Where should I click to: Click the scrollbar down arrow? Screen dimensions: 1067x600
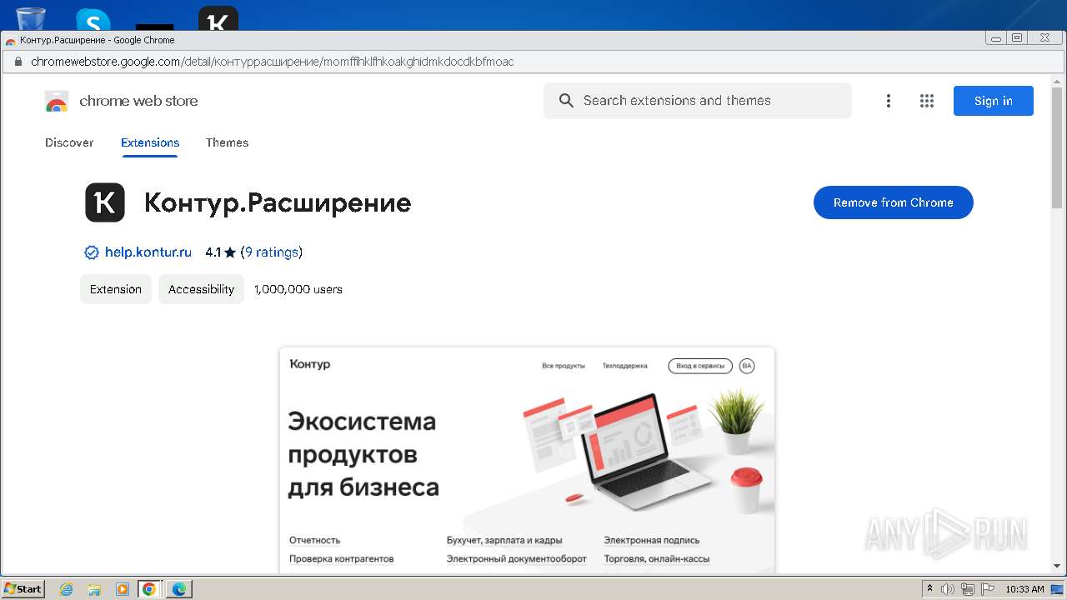click(1058, 568)
